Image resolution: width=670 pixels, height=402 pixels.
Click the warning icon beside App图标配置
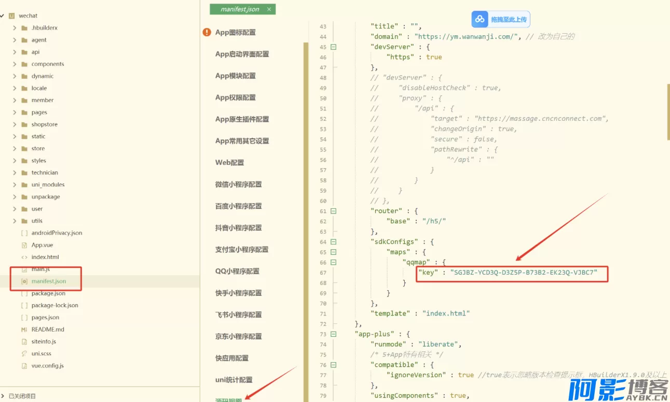207,32
